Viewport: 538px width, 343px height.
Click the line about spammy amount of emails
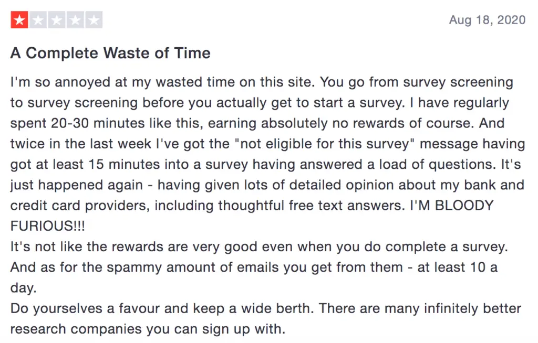tap(254, 267)
